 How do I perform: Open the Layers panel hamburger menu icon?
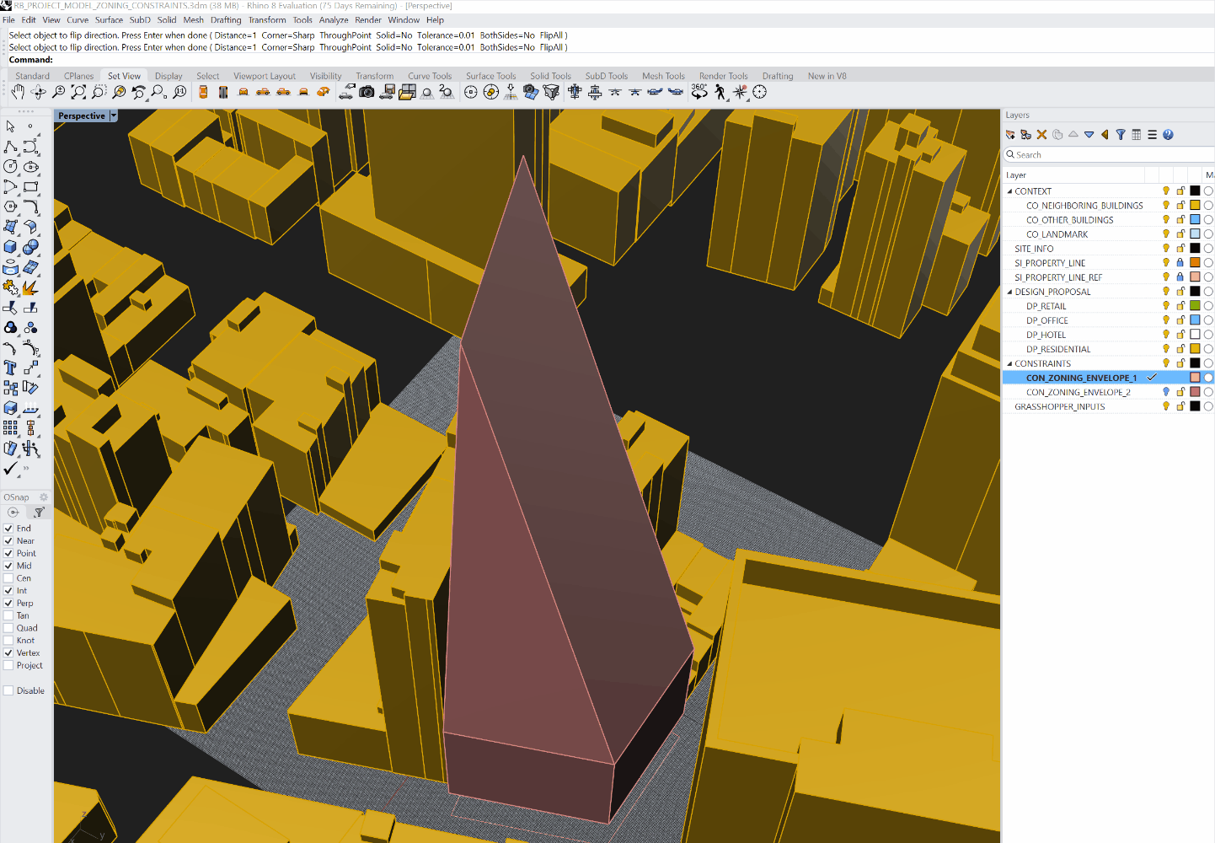pos(1152,135)
